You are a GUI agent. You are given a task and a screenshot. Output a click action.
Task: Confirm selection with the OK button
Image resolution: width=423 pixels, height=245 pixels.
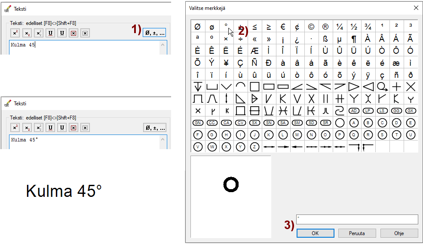[x=315, y=233]
